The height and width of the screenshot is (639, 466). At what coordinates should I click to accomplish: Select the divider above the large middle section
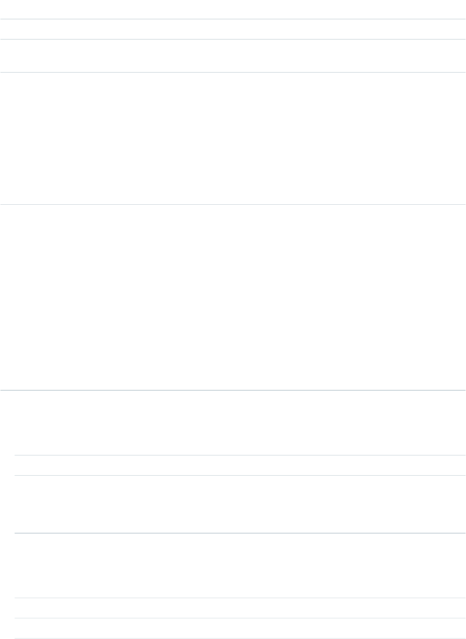(233, 204)
